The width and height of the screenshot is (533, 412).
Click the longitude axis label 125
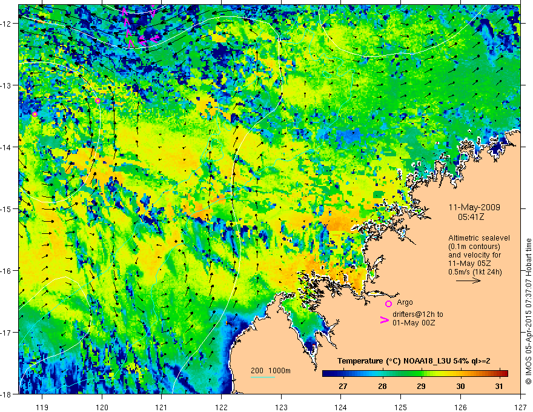click(x=401, y=407)
